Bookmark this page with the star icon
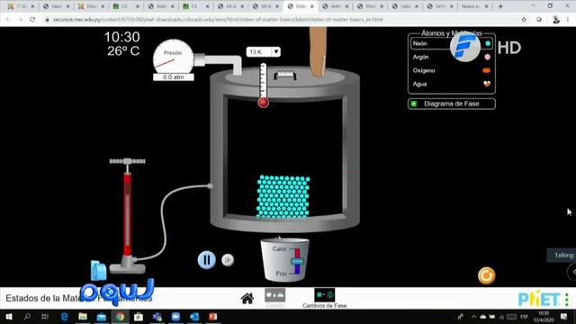Image resolution: width=576 pixels, height=324 pixels. coord(524,20)
